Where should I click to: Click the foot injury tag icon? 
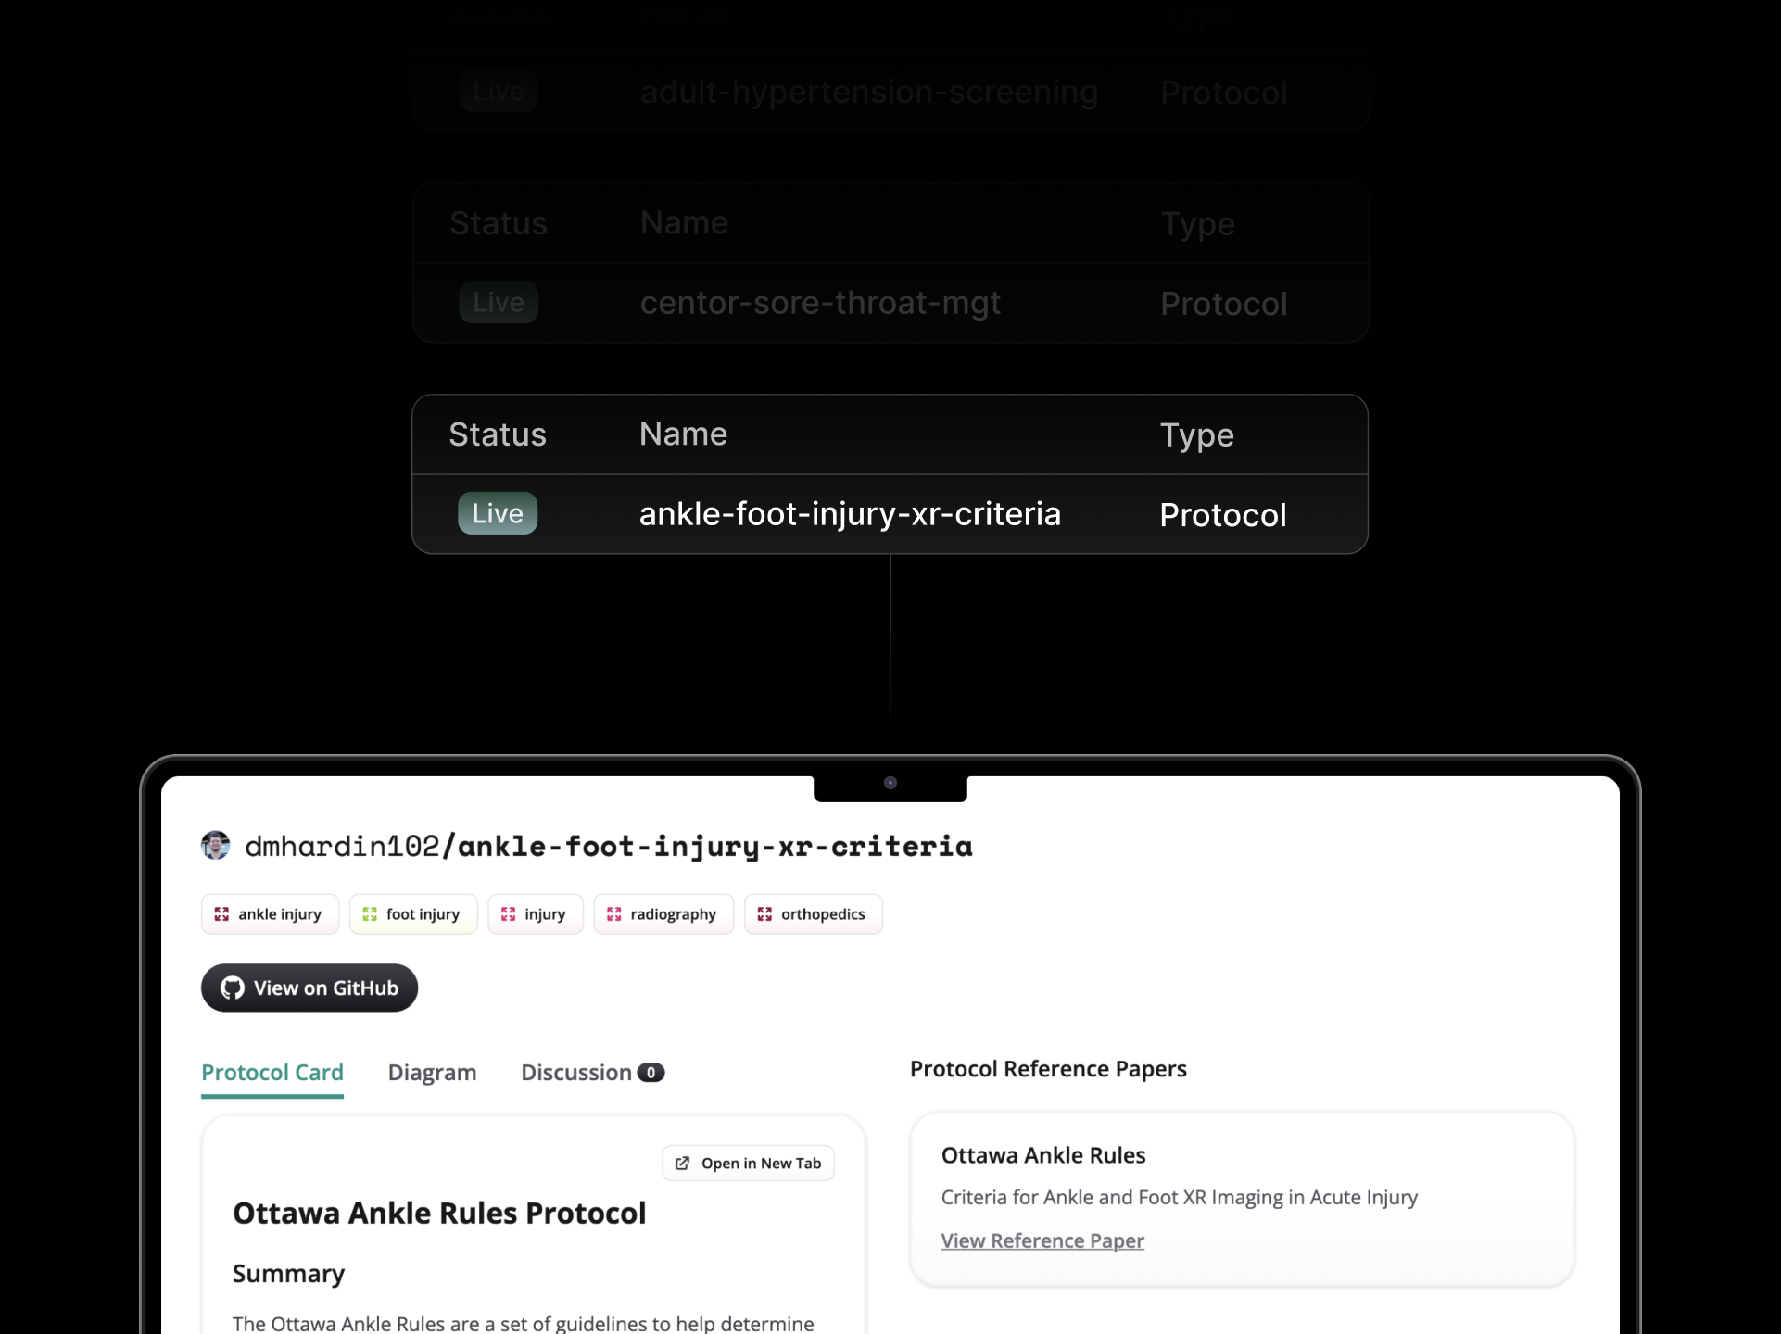(x=370, y=914)
